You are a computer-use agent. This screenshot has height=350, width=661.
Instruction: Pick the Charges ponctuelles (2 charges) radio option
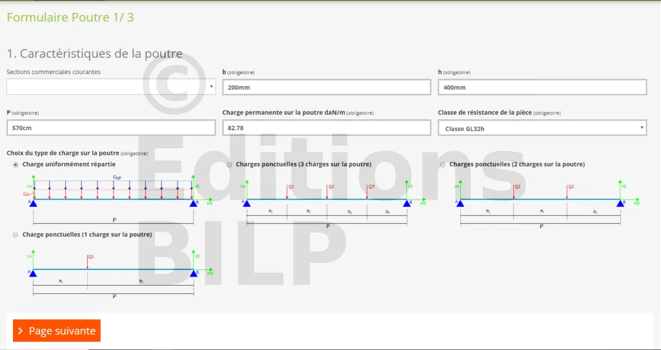[x=442, y=164]
